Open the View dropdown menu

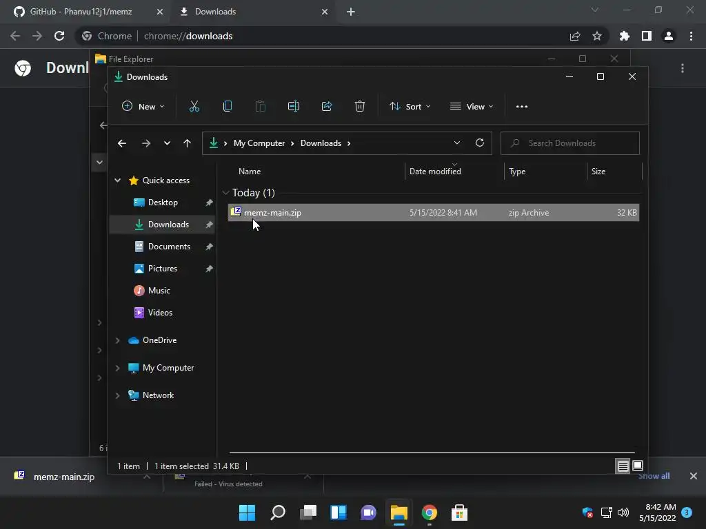point(472,107)
